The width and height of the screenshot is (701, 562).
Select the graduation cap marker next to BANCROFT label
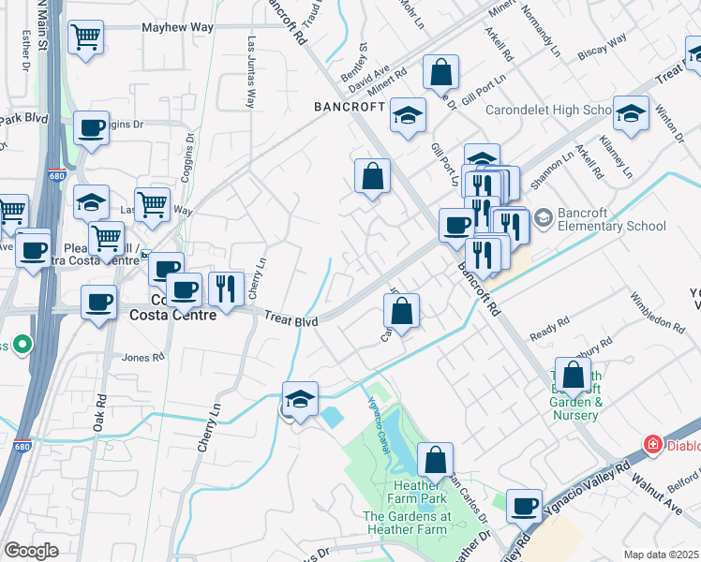[408, 118]
